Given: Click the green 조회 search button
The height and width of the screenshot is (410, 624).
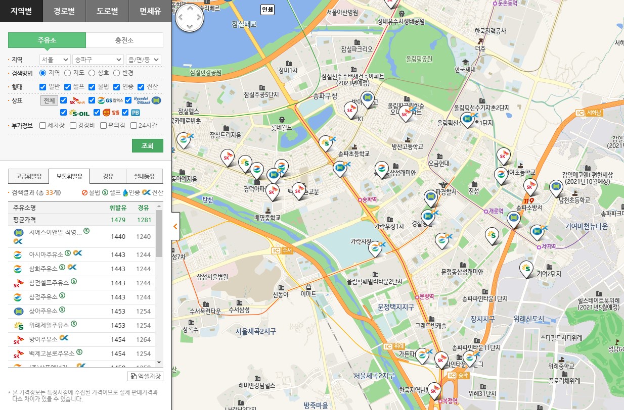Looking at the screenshot, I should coord(148,145).
